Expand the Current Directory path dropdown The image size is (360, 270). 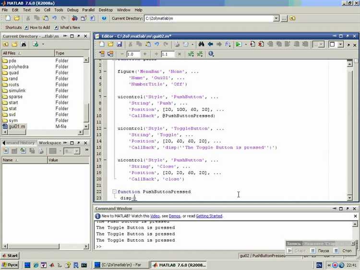pyautogui.click(x=276, y=18)
